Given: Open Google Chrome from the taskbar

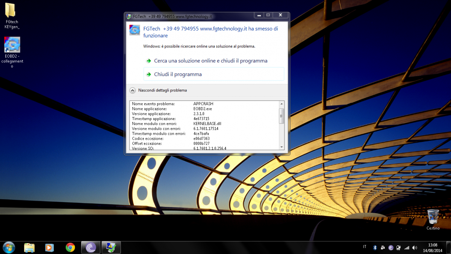Looking at the screenshot, I should pyautogui.click(x=70, y=248).
